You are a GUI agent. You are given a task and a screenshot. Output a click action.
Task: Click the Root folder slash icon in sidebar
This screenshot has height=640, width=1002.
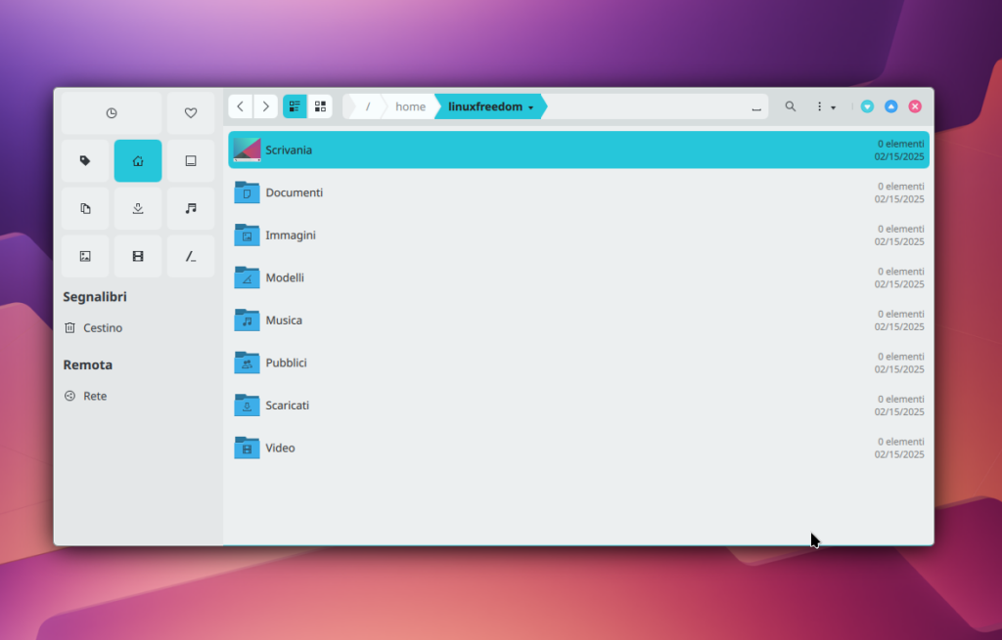coord(191,256)
